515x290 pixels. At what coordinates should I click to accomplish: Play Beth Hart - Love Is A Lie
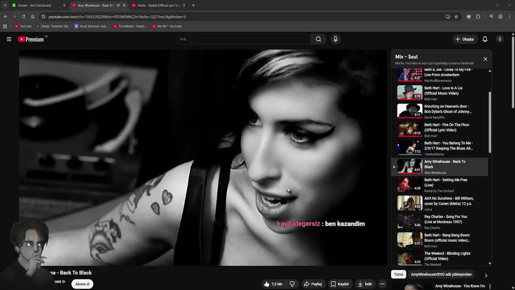pos(439,93)
